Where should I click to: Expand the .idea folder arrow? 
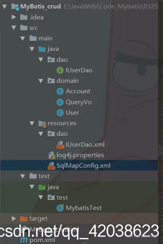(14, 17)
